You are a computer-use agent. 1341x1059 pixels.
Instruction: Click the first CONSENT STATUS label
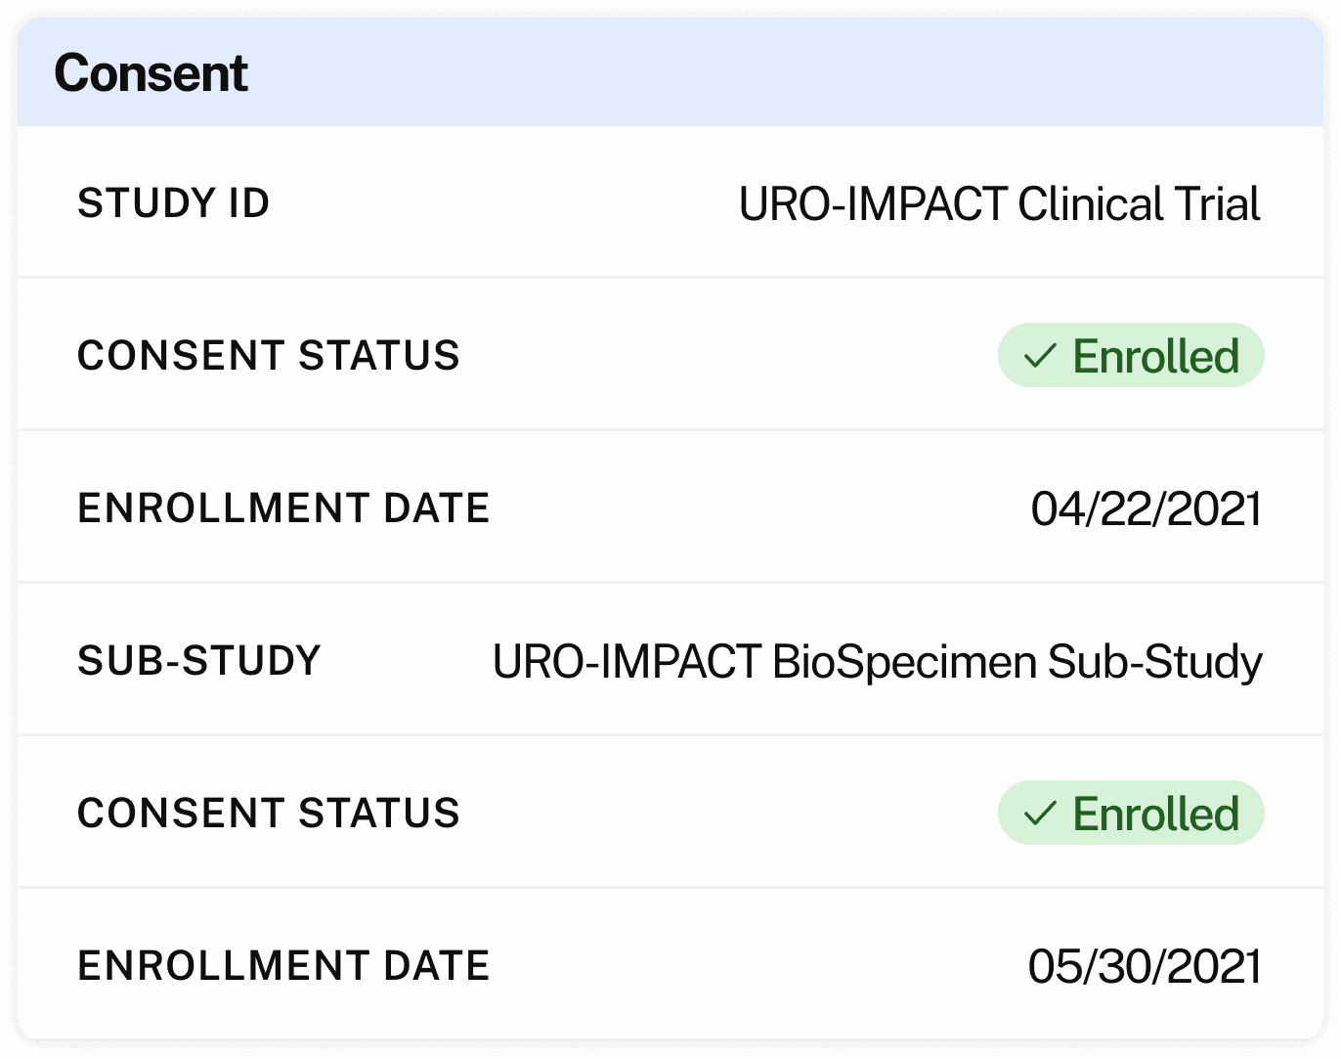269,356
